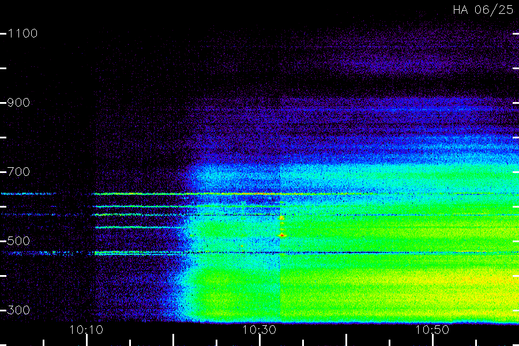Click the 300 frequency axis label
This screenshot has width=519, height=346.
[x=18, y=310]
